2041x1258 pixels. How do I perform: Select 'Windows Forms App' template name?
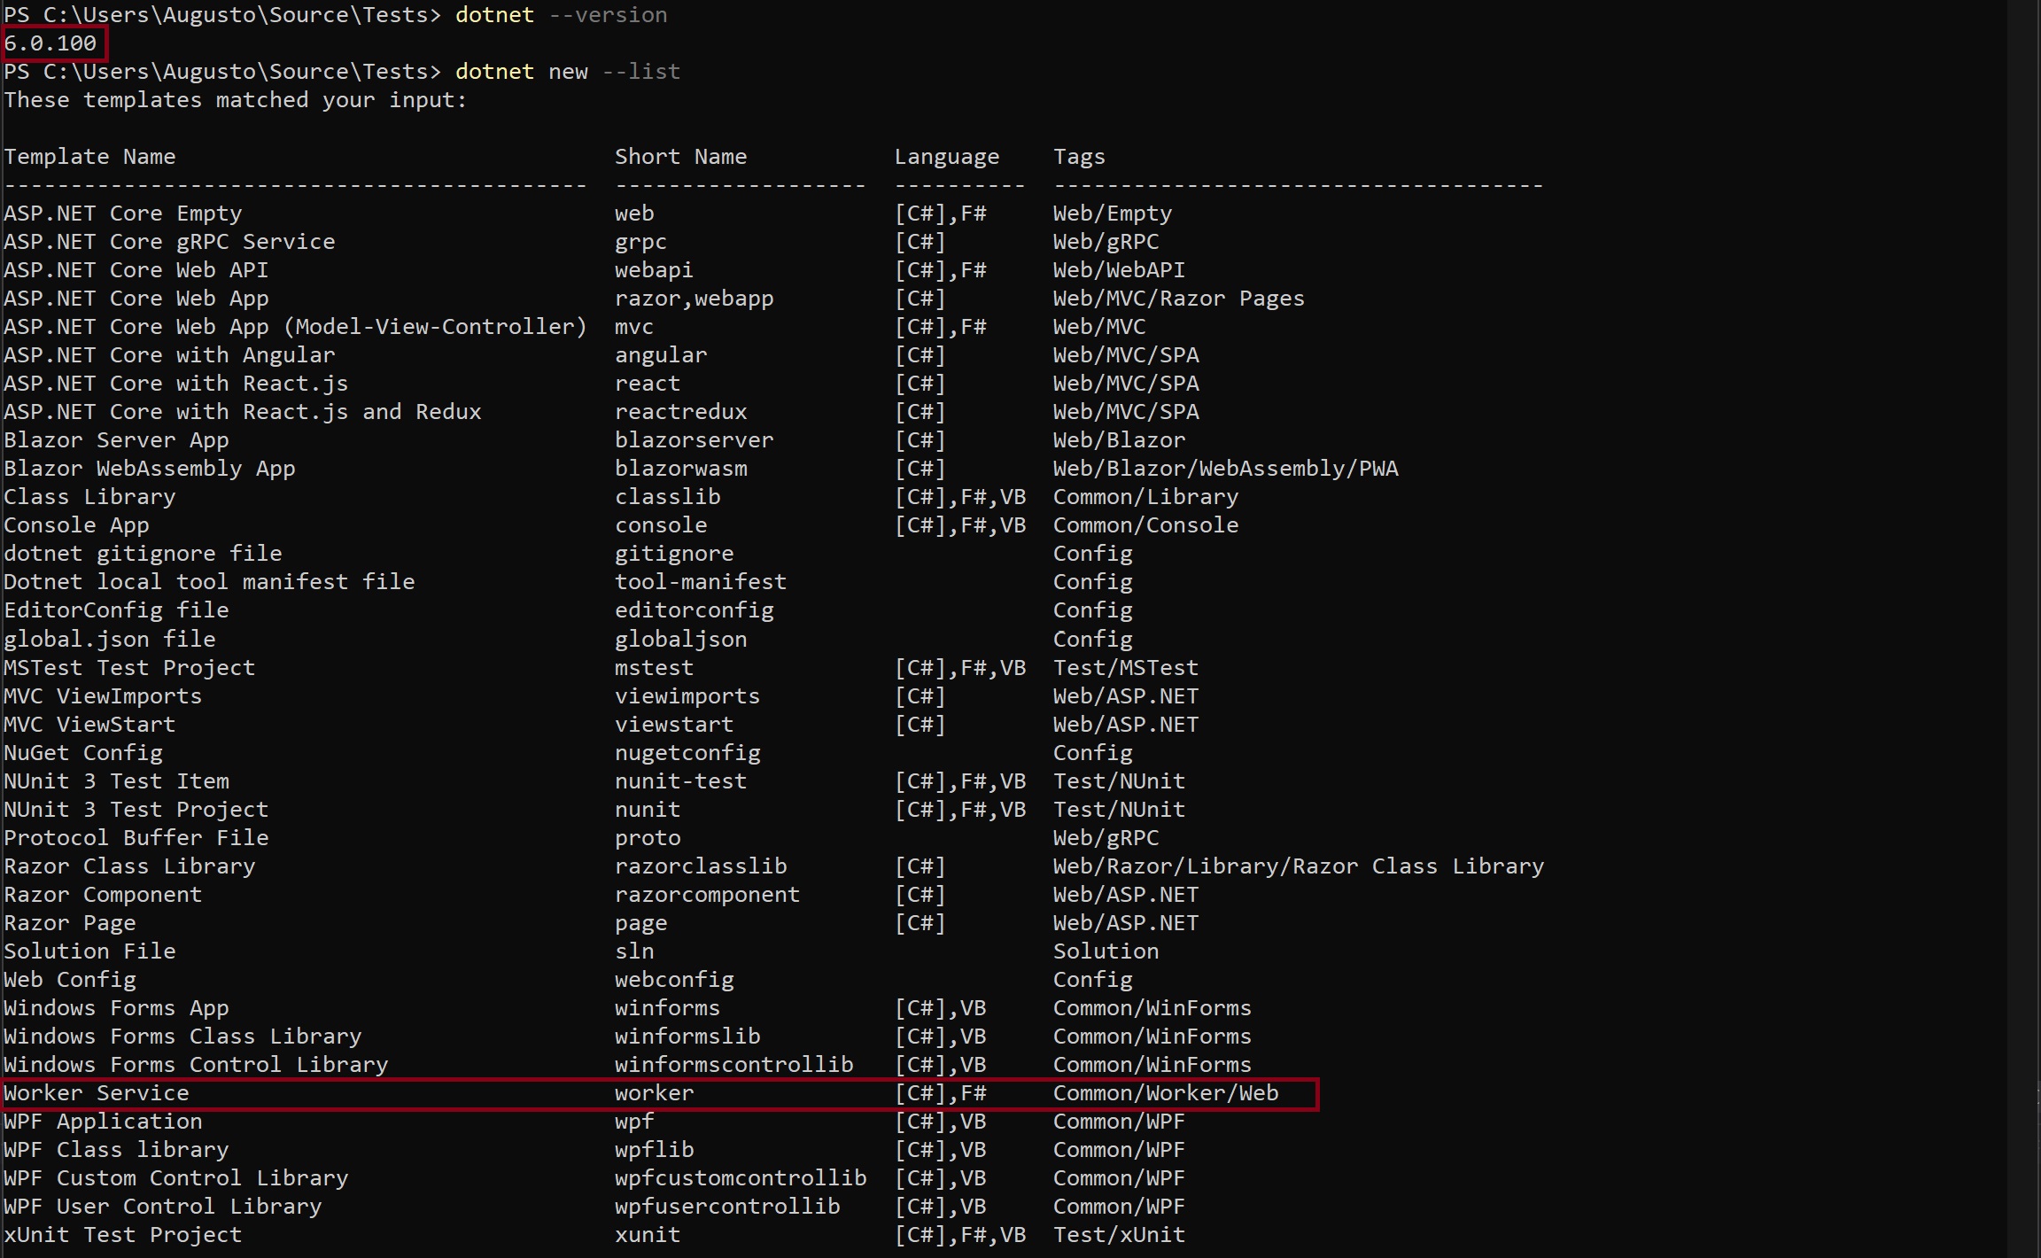[x=116, y=1008]
